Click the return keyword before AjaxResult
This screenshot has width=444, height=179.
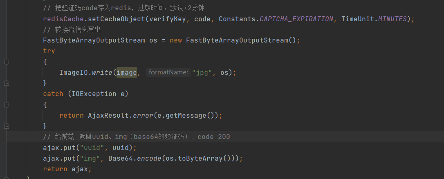(x=72, y=115)
